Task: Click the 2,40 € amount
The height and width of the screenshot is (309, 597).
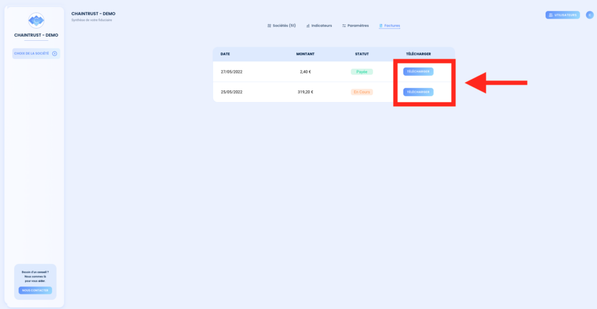Action: pyautogui.click(x=305, y=72)
